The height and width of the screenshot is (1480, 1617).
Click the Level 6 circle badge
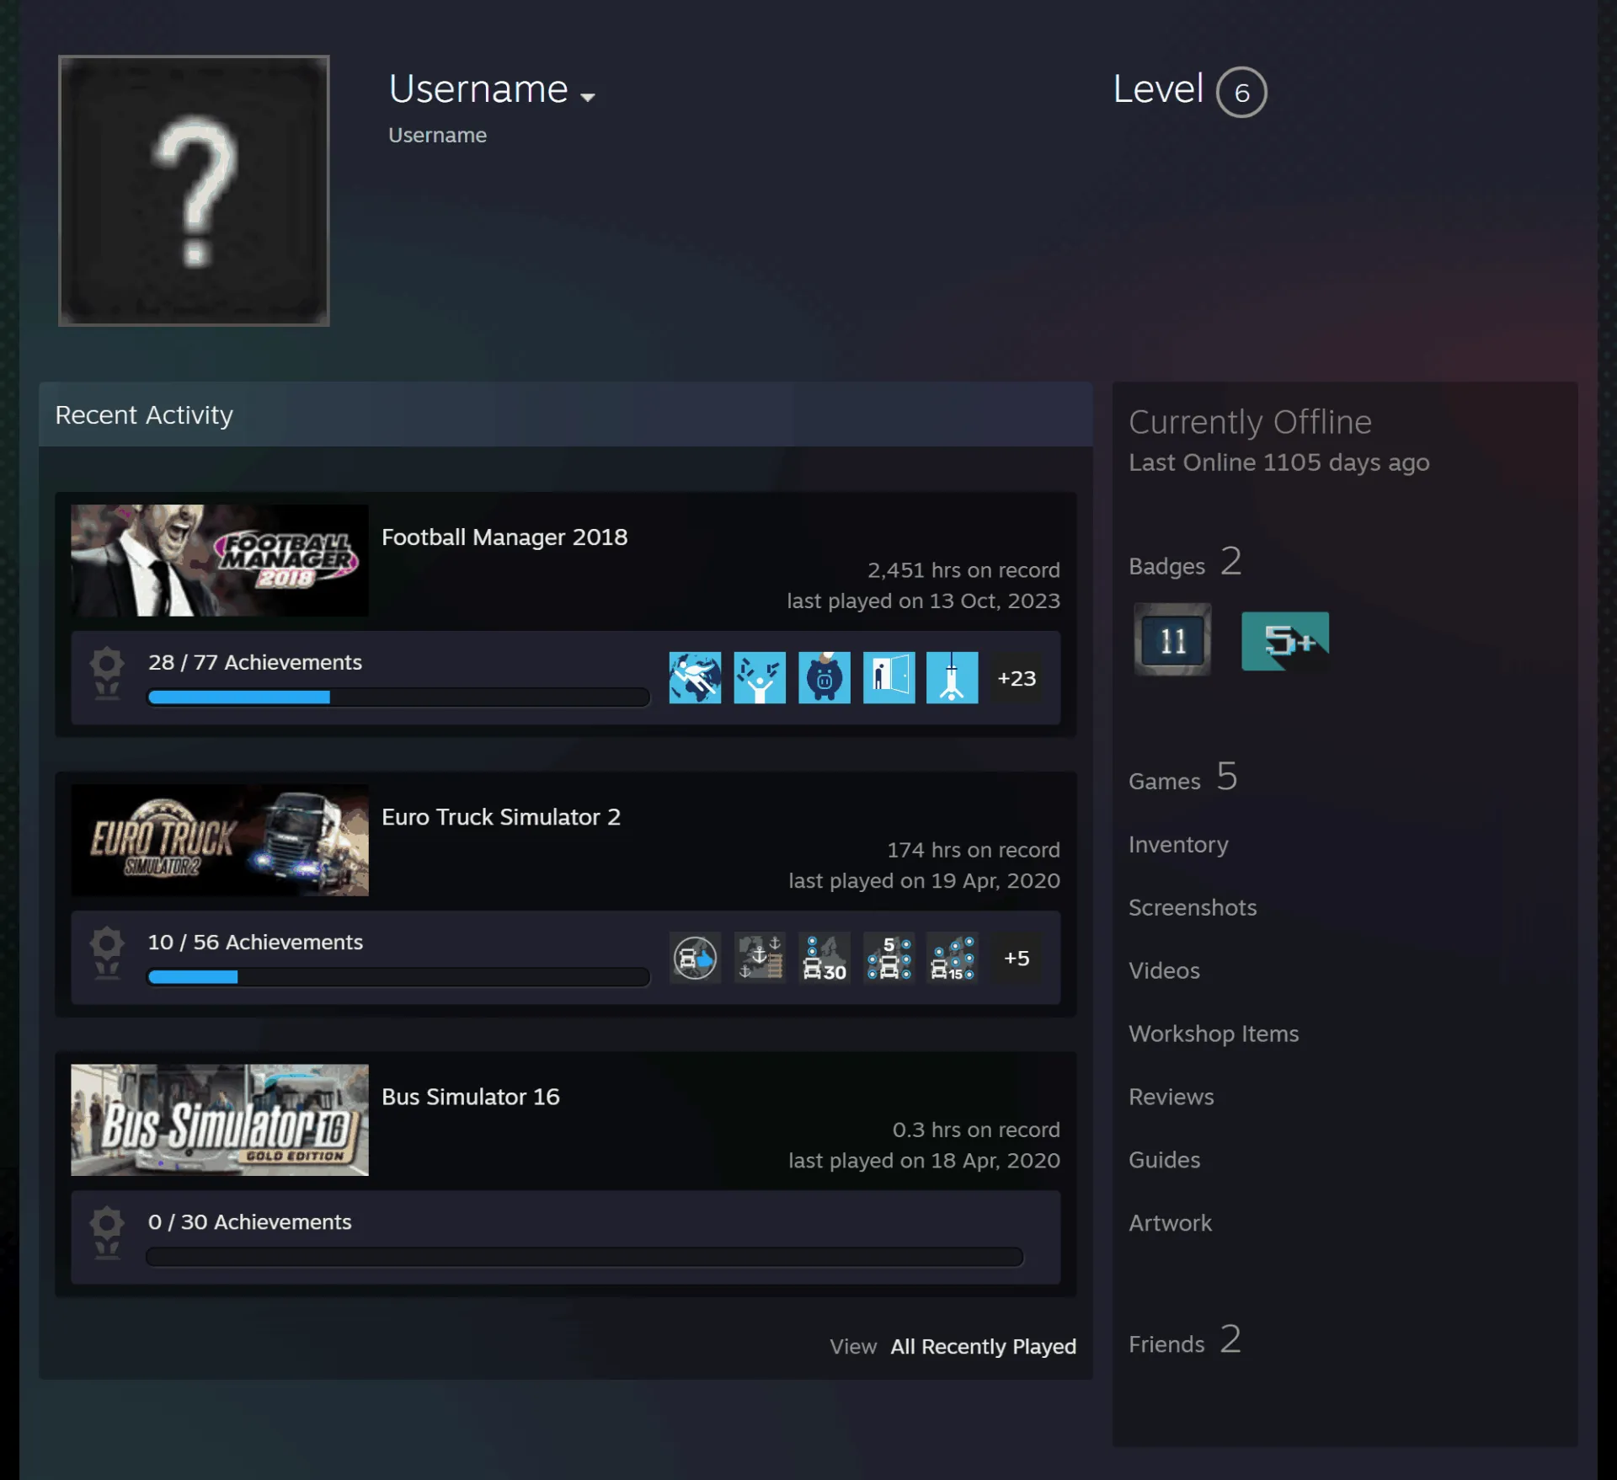click(1241, 92)
